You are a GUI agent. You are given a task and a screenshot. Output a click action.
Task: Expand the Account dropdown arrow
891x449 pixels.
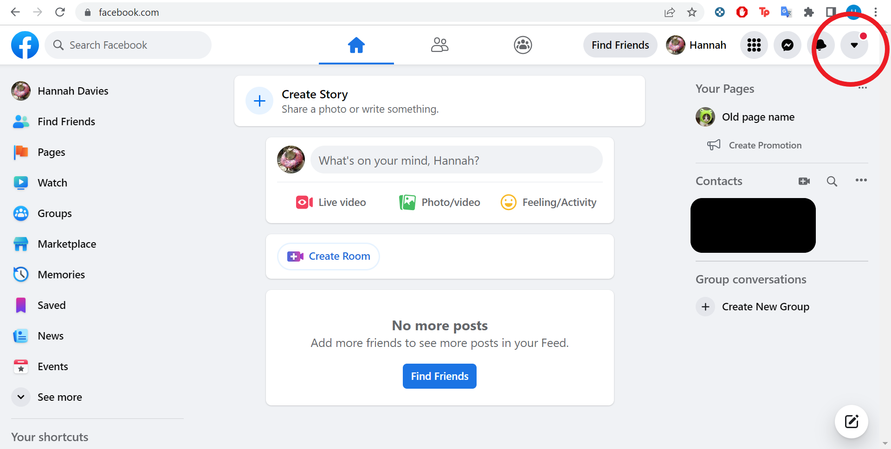click(x=854, y=45)
